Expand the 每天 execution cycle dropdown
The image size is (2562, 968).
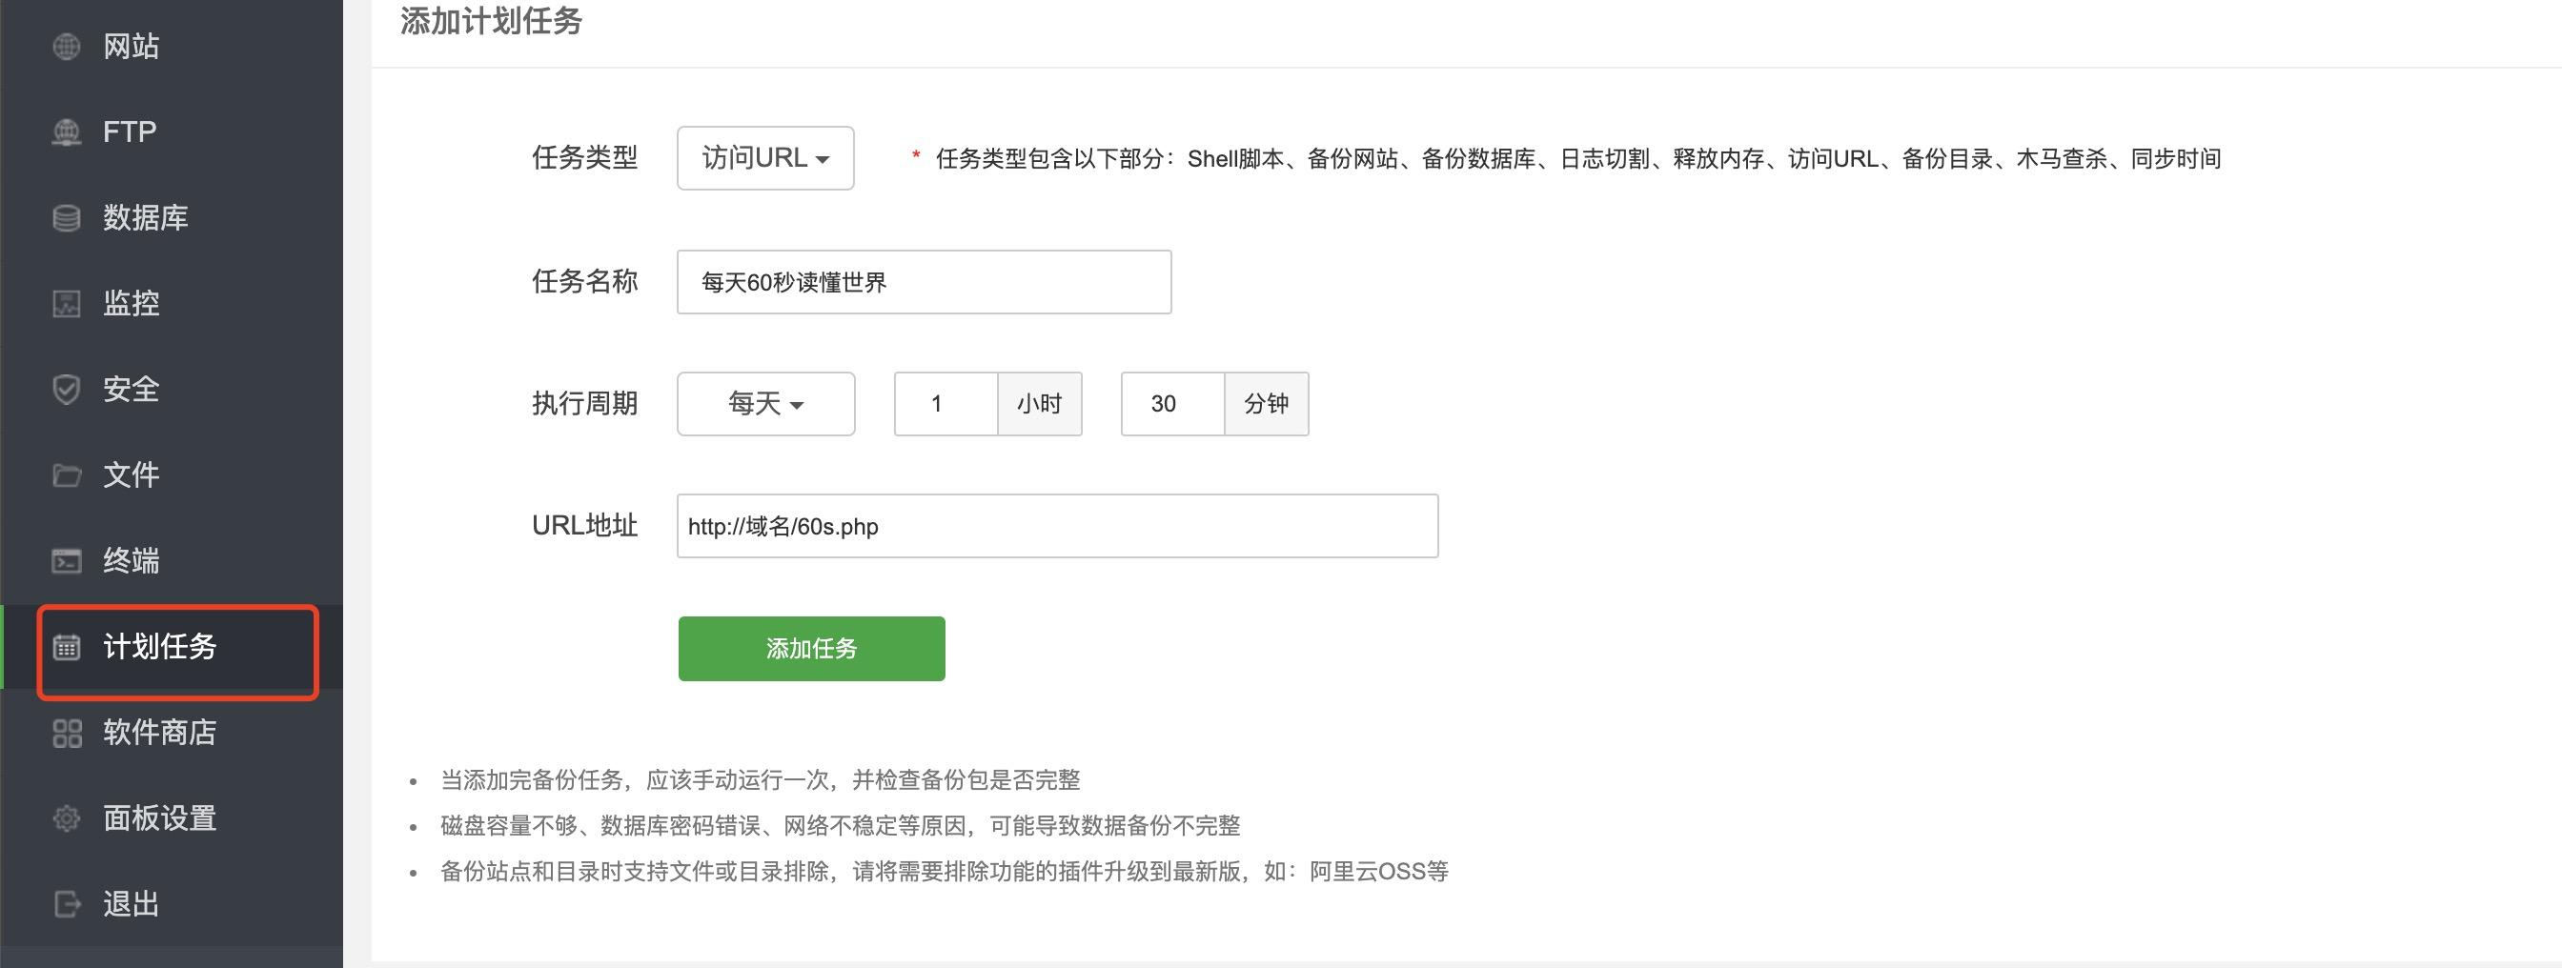click(764, 404)
